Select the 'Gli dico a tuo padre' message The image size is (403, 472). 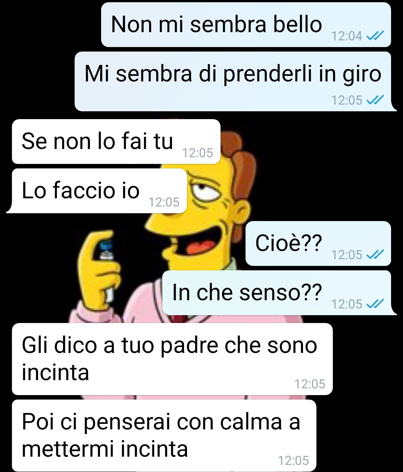tap(172, 359)
